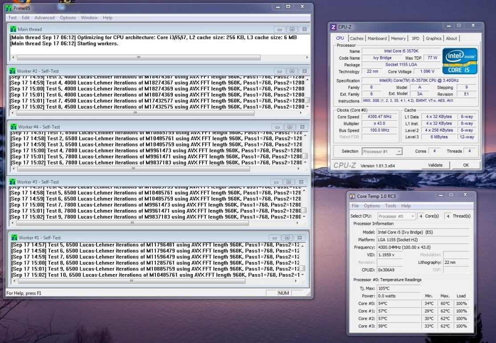Minimize the Worker #4 child window

pos(277,127)
